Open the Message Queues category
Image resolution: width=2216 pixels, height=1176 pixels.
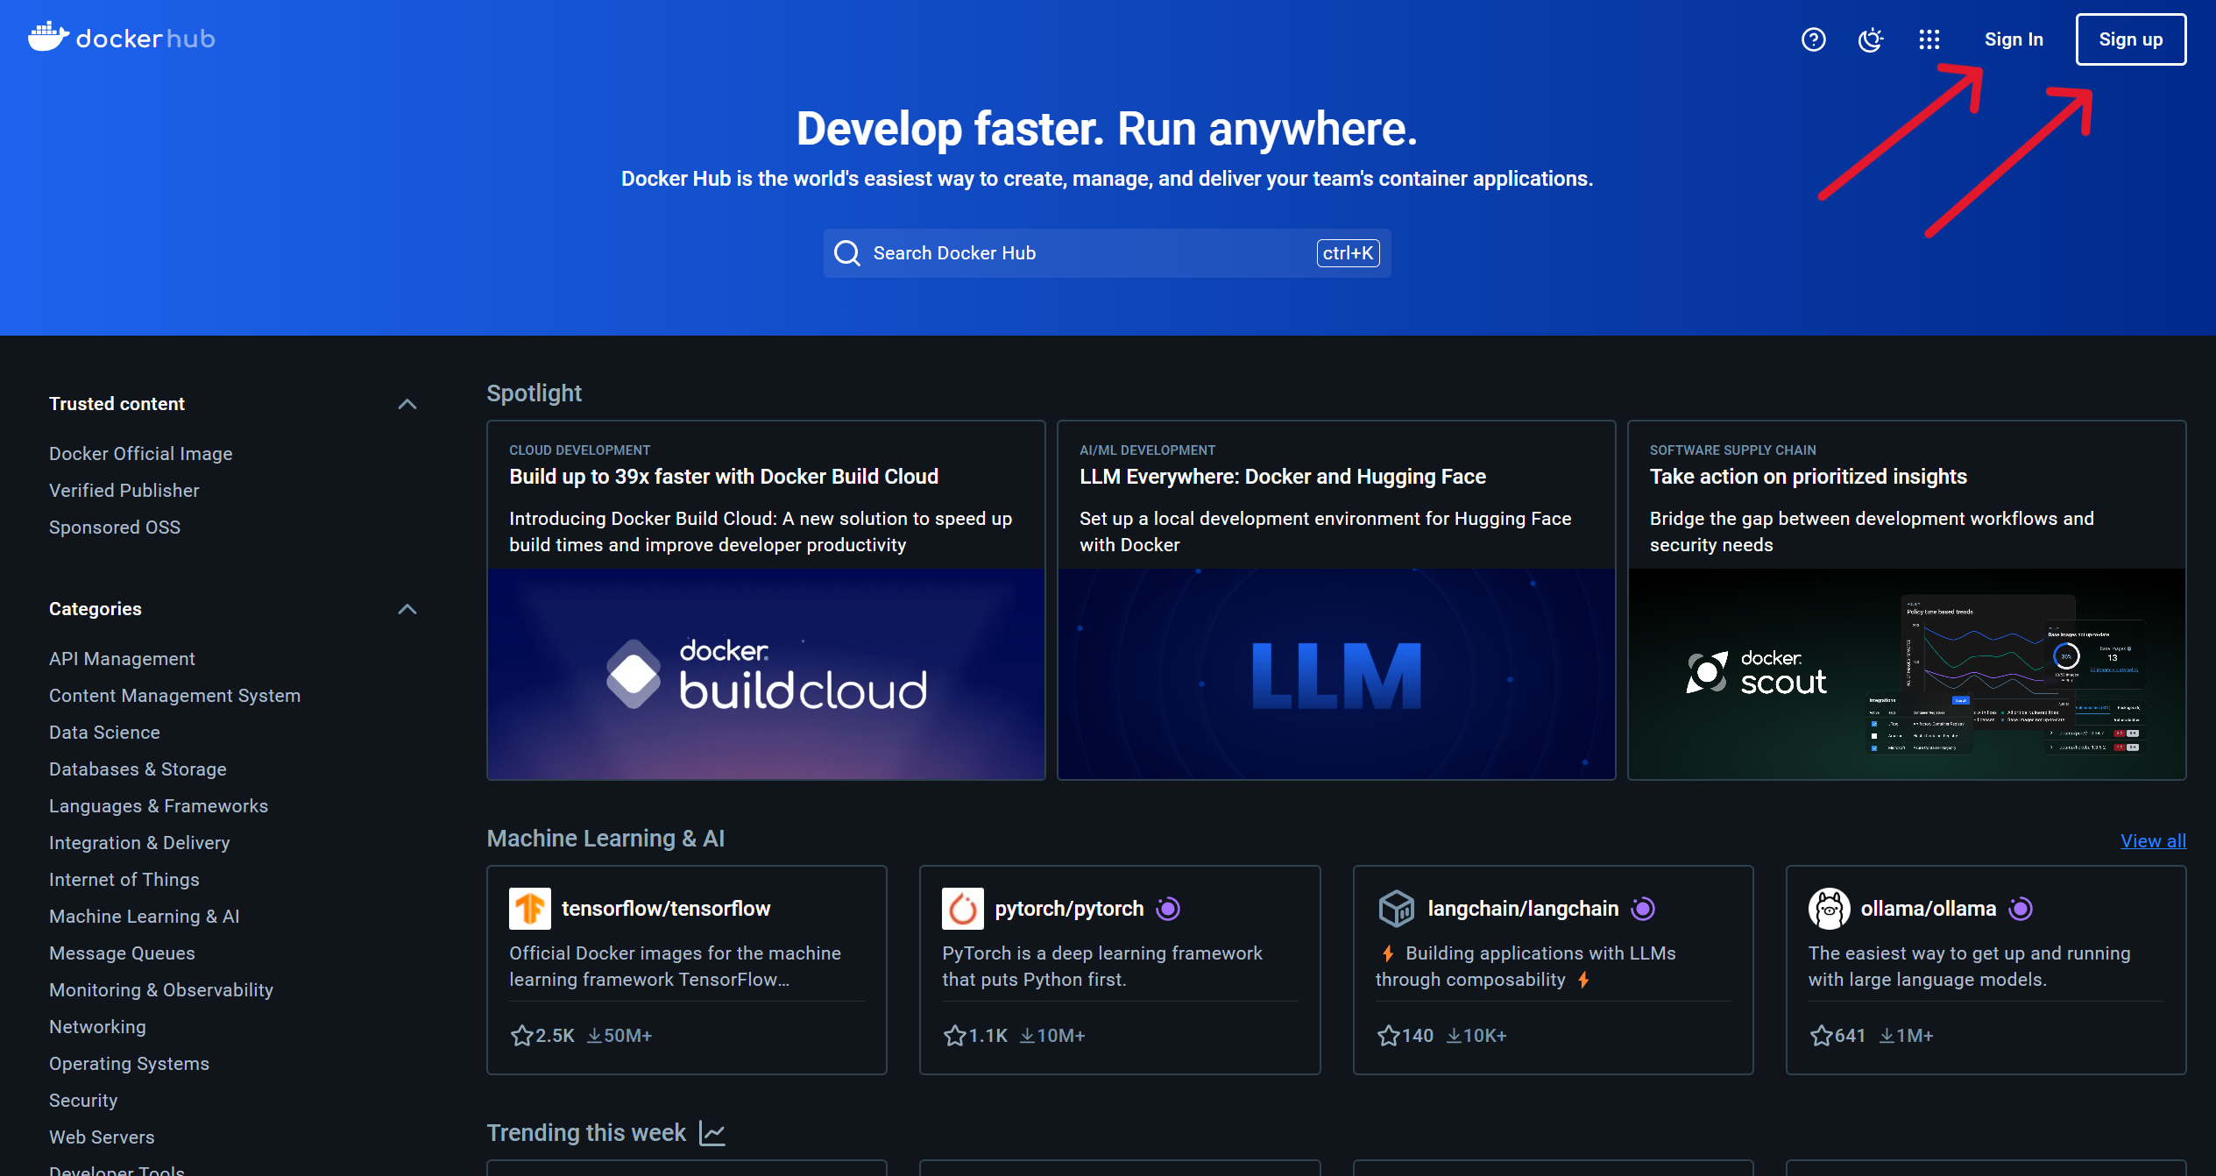point(122,953)
